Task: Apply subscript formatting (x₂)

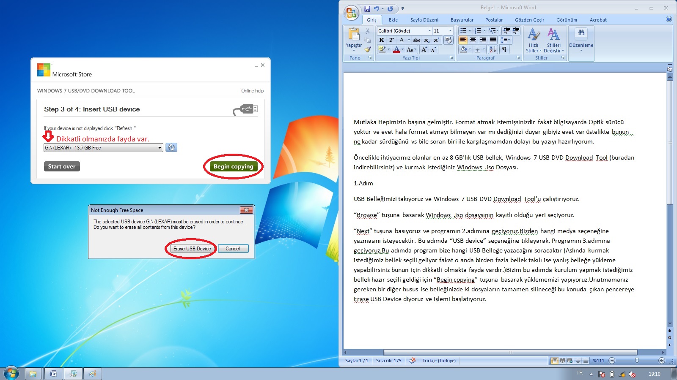Action: coord(427,40)
